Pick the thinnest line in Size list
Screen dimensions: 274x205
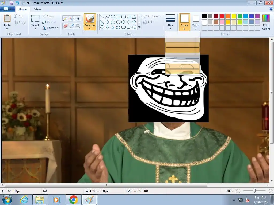pyautogui.click(x=182, y=37)
